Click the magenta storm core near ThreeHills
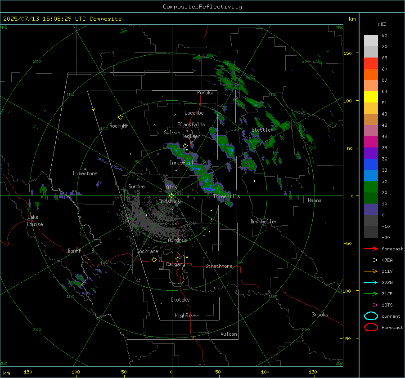This screenshot has width=405, height=378. (208, 189)
